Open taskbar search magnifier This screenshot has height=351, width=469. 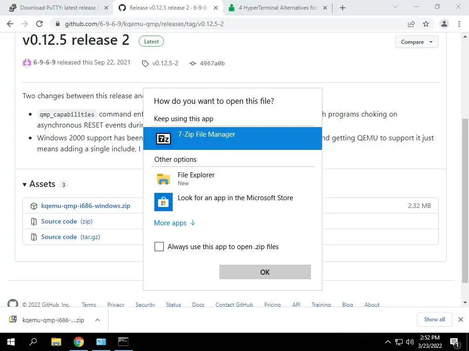[x=33, y=342]
